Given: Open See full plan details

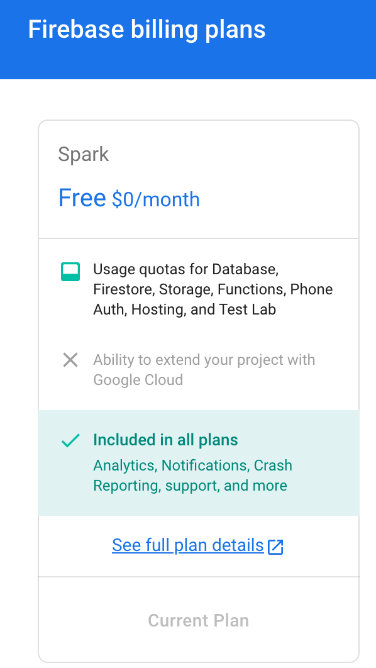Looking at the screenshot, I should 187,545.
